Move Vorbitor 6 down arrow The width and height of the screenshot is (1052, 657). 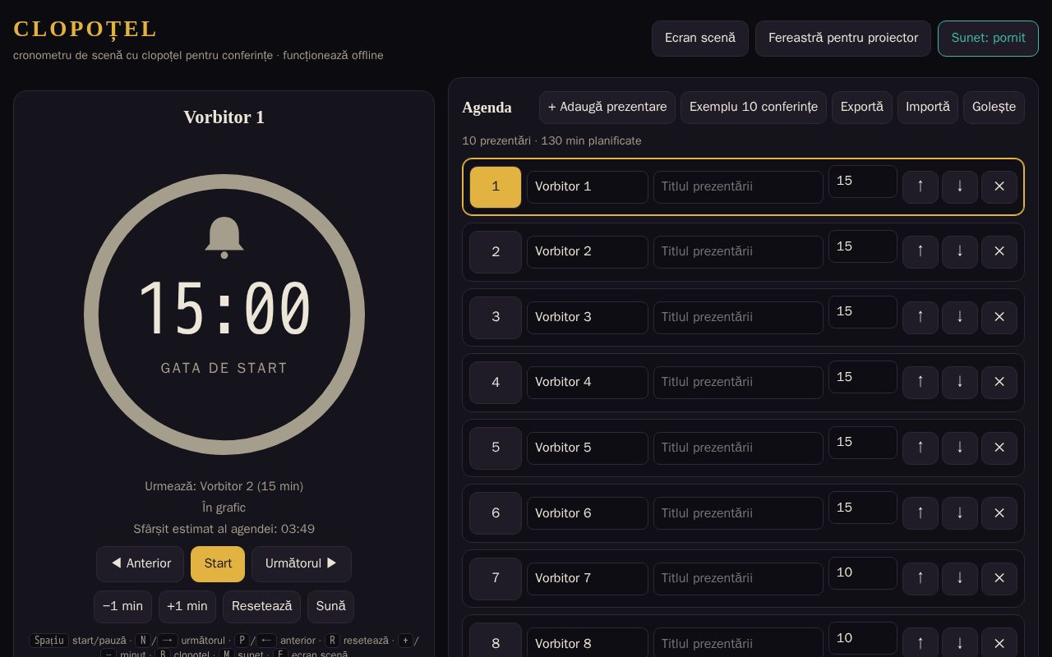[960, 513]
